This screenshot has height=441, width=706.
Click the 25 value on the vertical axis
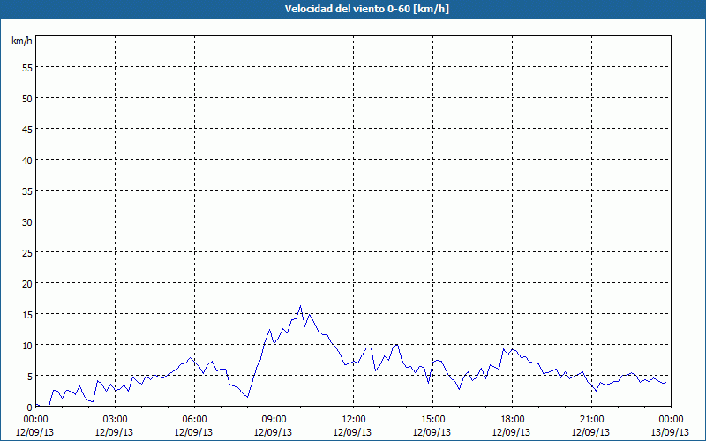[26, 252]
